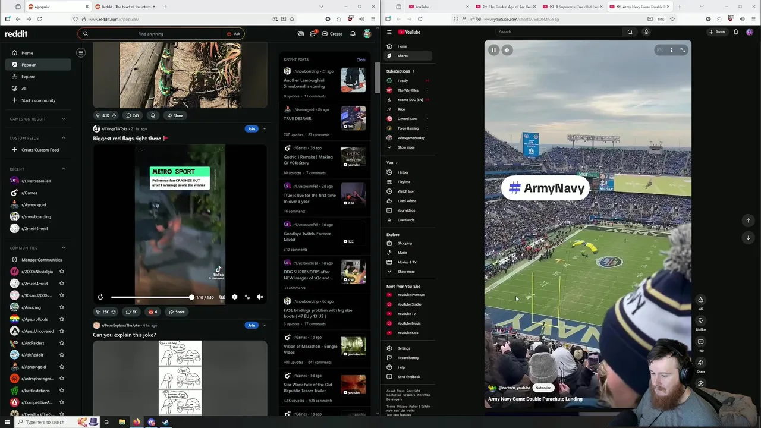The width and height of the screenshot is (761, 428).
Task: Open YouTube hamburger guide menu
Action: coord(389,32)
